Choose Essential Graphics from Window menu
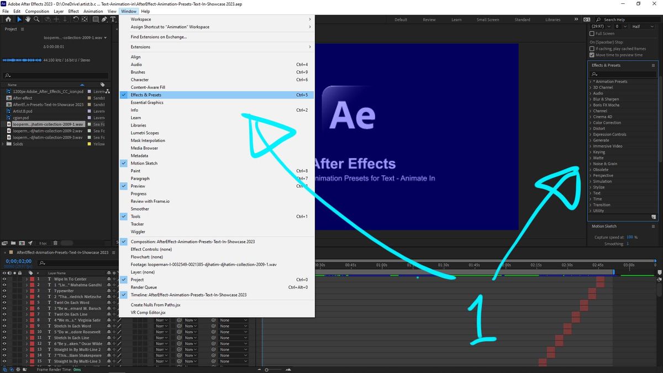Viewport: 663px width, 373px height. 217,103
